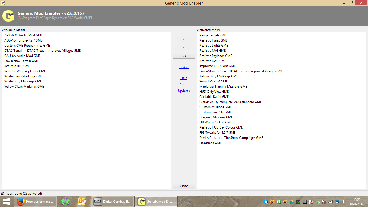Select 'HD Worn Cockpit GME'

[x=216, y=122]
